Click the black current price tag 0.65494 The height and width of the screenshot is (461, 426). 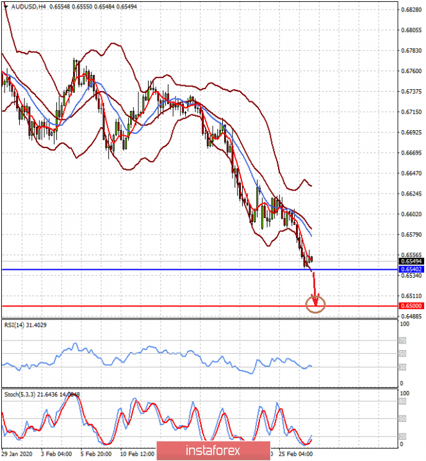(411, 261)
